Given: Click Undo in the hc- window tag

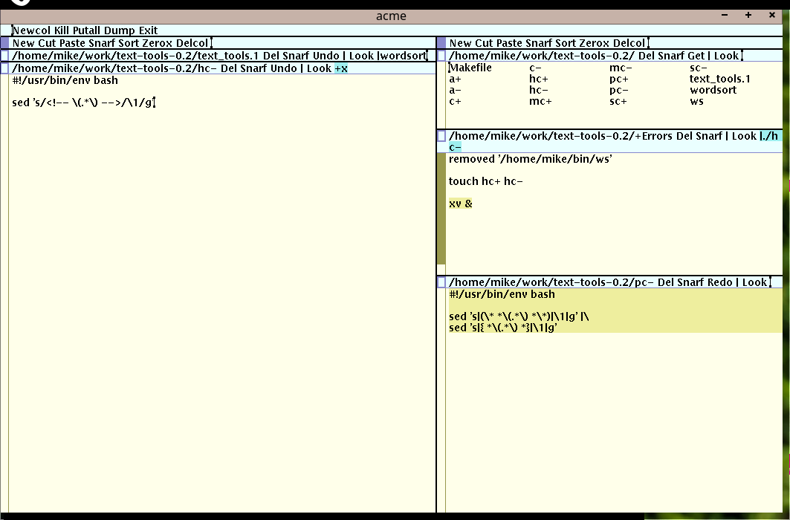Looking at the screenshot, I should 284,68.
